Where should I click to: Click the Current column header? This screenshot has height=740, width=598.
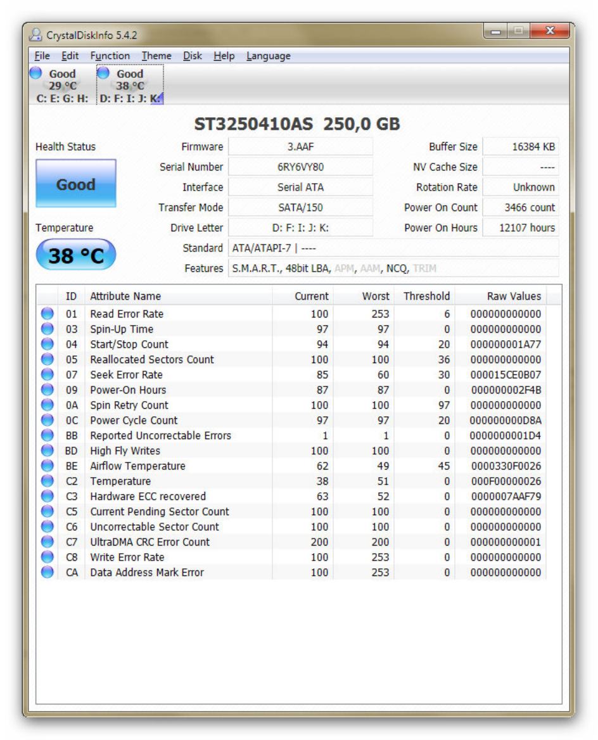point(303,296)
